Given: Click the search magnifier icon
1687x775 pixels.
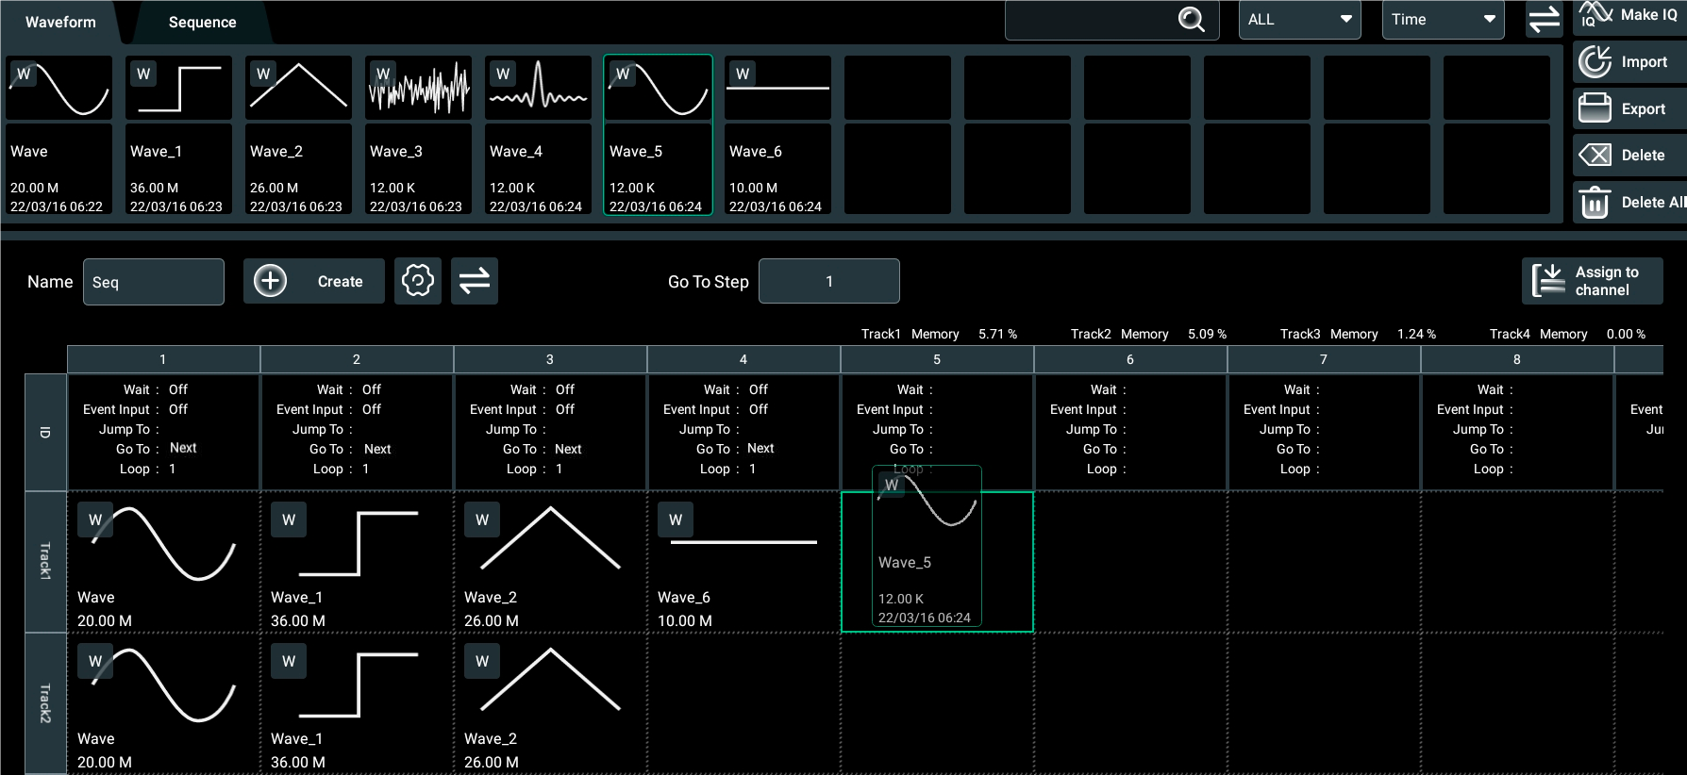Looking at the screenshot, I should point(1192,20).
